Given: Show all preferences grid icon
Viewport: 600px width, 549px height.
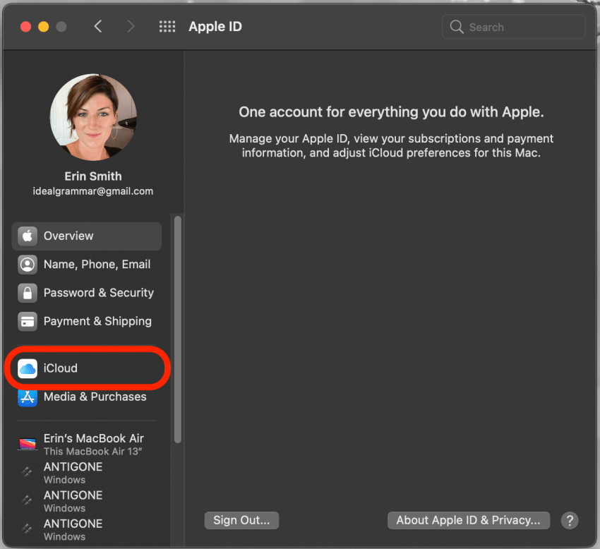Looking at the screenshot, I should point(167,28).
